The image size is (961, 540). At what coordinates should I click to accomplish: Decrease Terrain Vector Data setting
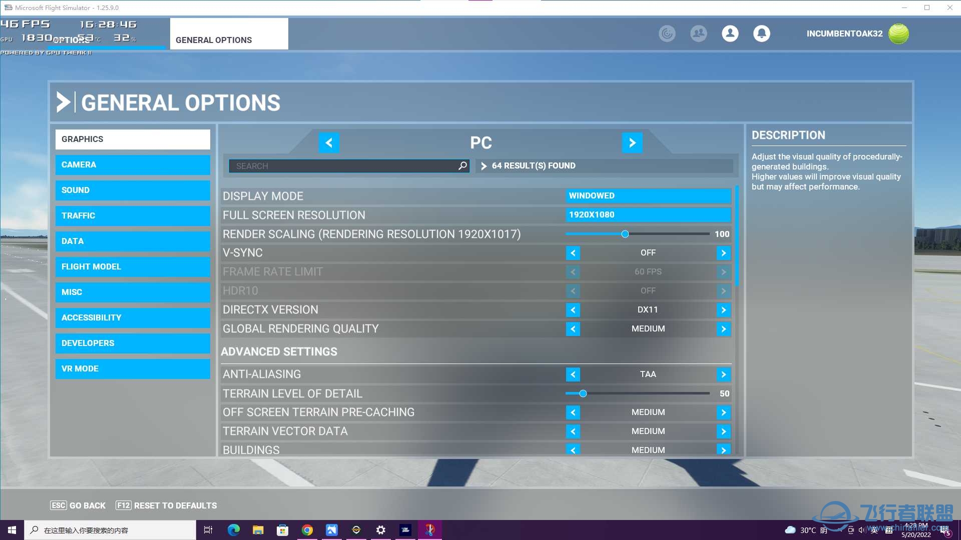[573, 431]
